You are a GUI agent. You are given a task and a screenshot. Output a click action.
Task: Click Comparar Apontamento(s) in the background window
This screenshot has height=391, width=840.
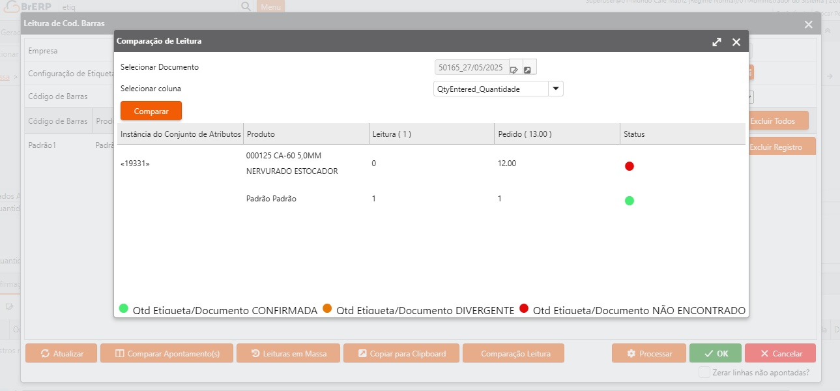click(x=167, y=353)
